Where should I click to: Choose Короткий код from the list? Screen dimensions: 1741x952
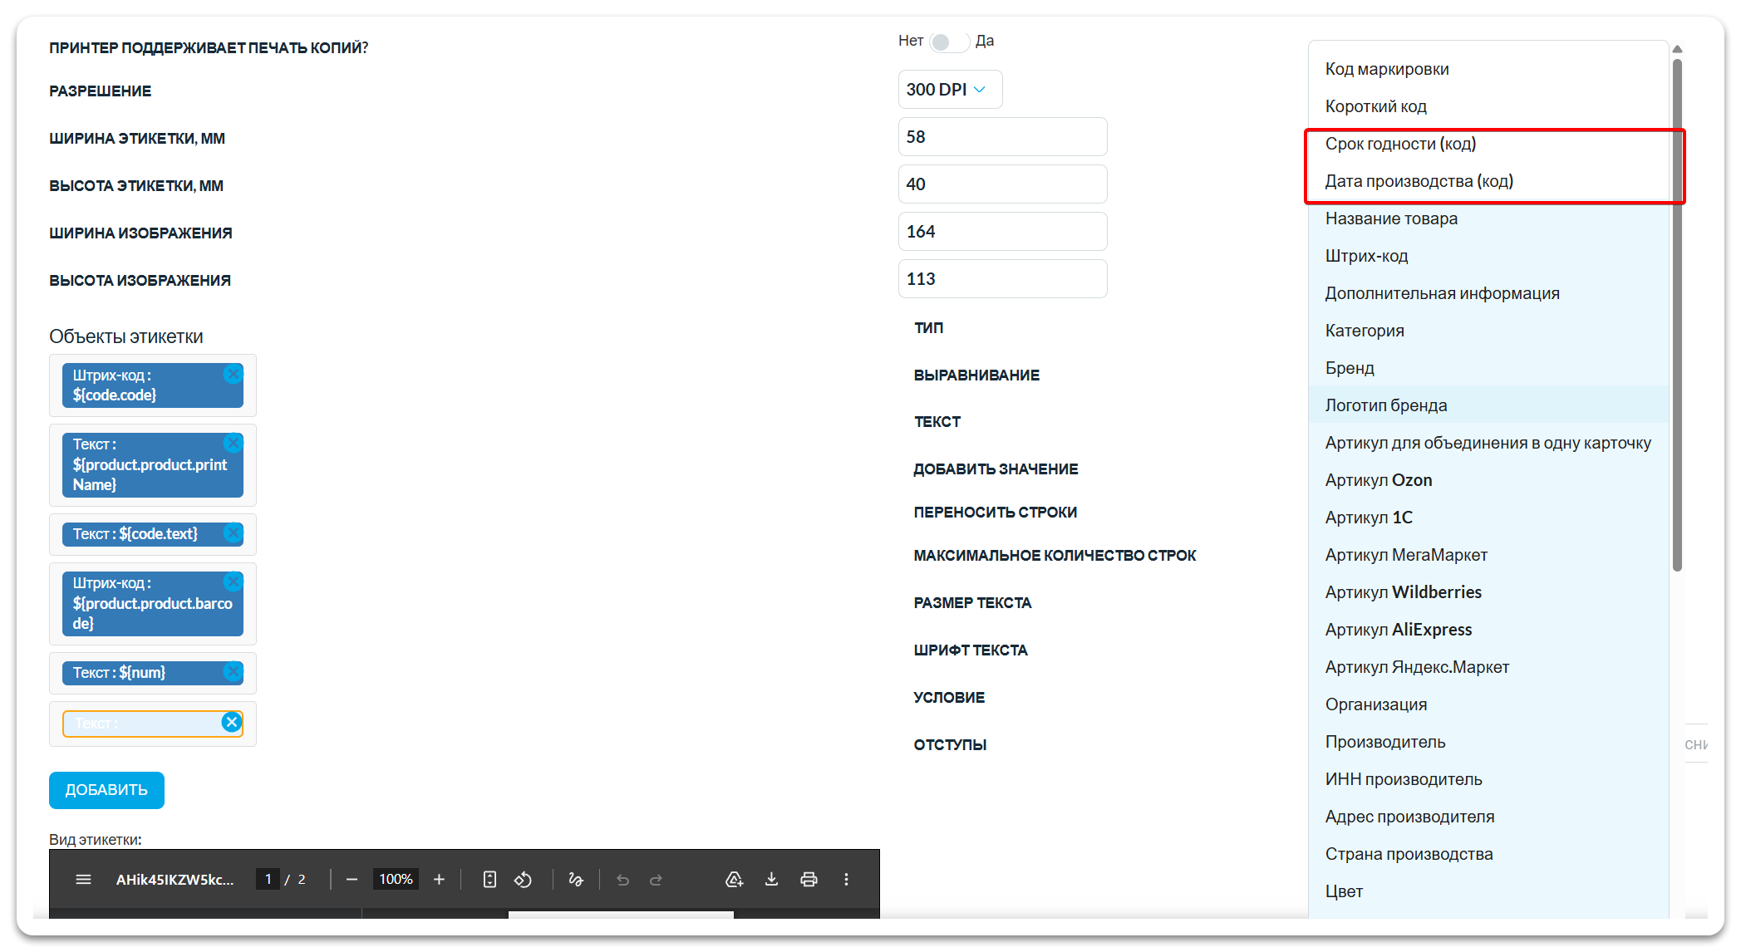coord(1488,106)
